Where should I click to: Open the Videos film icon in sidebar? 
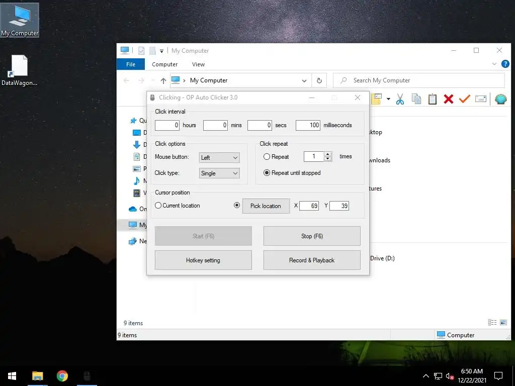pyautogui.click(x=137, y=193)
